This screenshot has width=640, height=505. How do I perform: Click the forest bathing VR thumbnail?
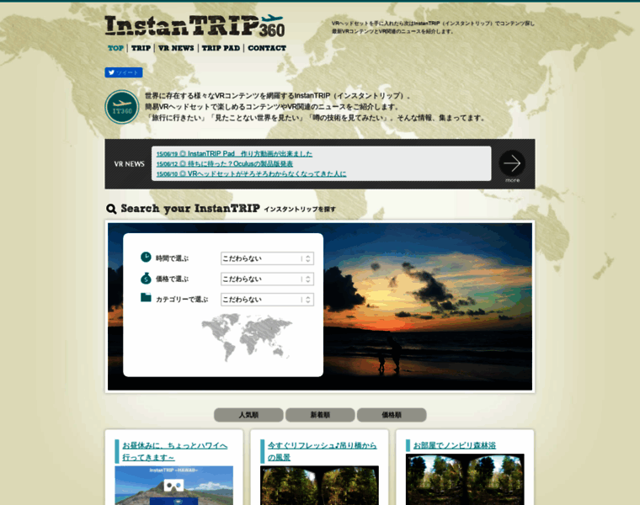point(465,479)
